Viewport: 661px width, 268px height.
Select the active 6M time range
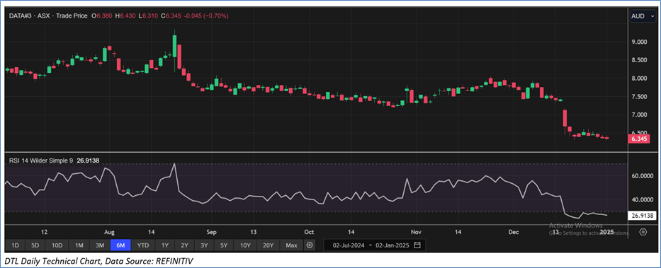point(120,245)
